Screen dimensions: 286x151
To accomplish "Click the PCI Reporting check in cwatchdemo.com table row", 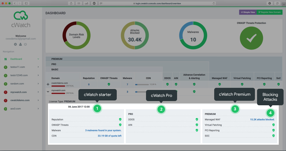I will (x=264, y=84).
